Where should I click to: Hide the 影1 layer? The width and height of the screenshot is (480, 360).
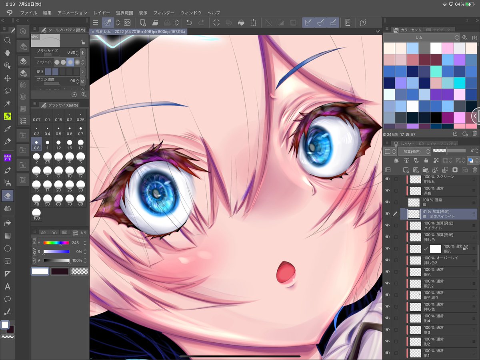(x=387, y=353)
